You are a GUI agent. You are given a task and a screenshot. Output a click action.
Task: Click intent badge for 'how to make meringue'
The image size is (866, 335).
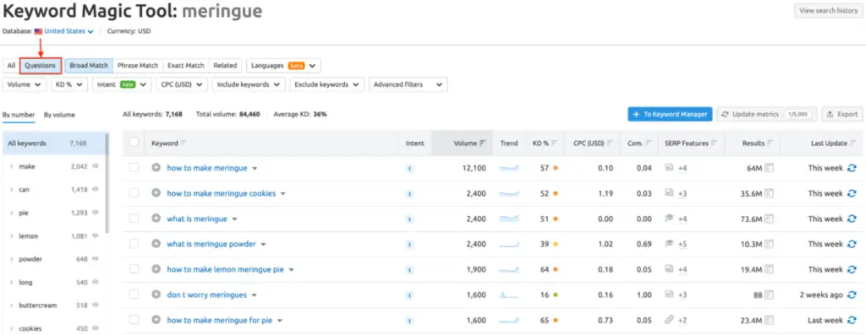pyautogui.click(x=409, y=169)
